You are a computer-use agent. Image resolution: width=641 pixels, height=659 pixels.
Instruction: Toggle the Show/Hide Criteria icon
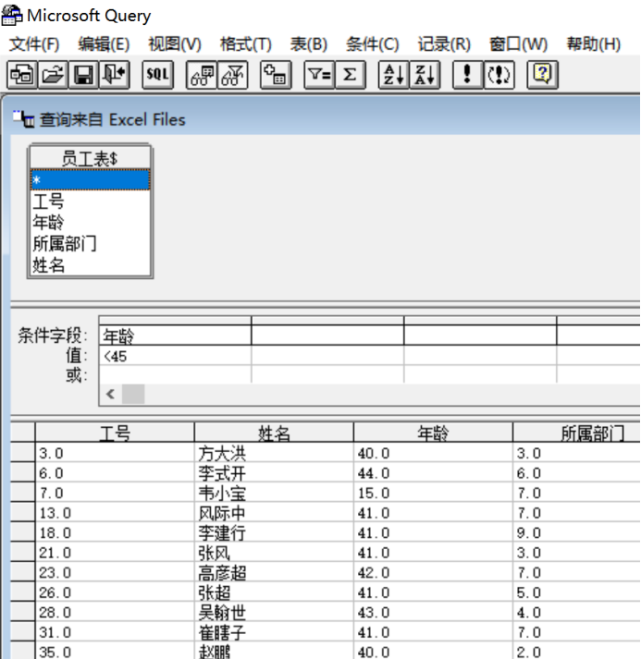pos(232,75)
